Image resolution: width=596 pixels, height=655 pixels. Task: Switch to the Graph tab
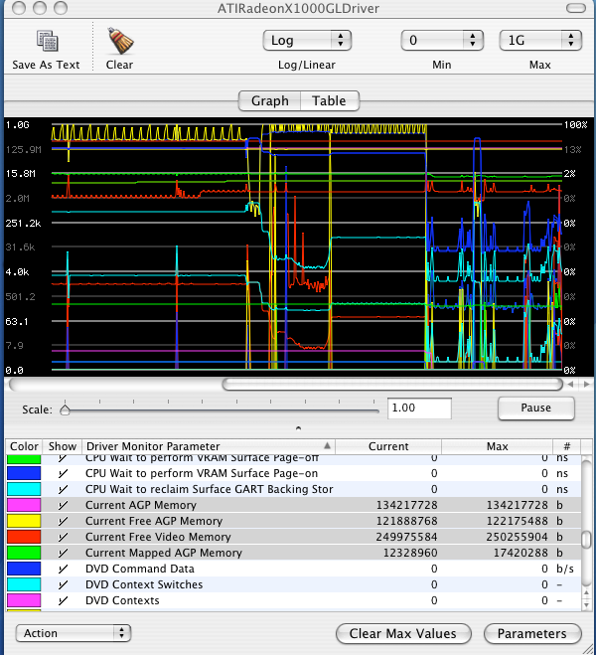(x=269, y=100)
